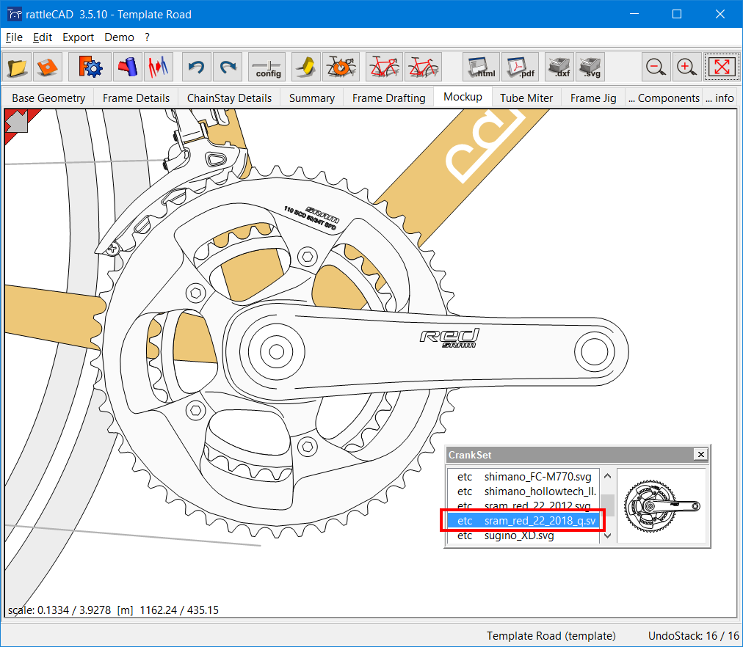Open the Demo menu
The image size is (743, 647).
(120, 37)
